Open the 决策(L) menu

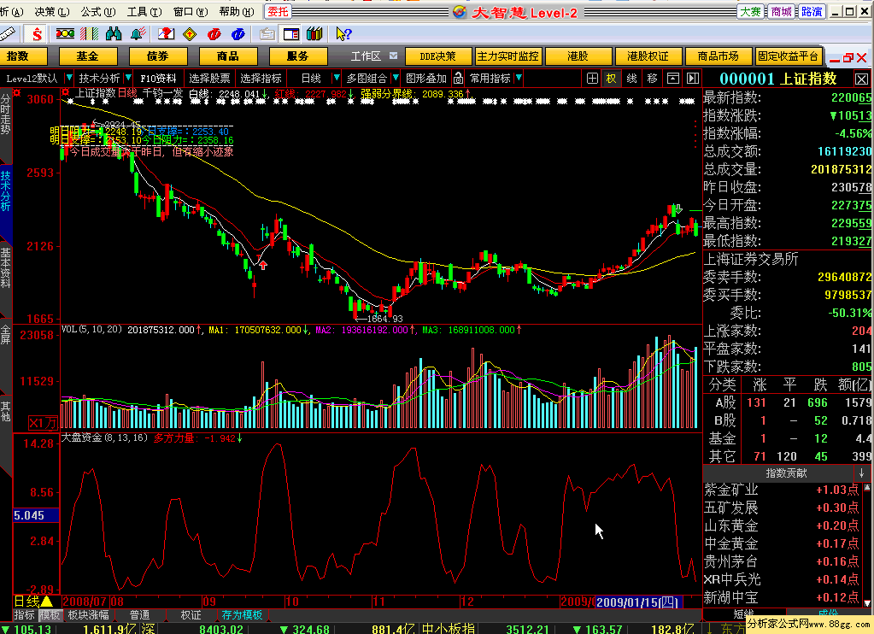click(52, 12)
